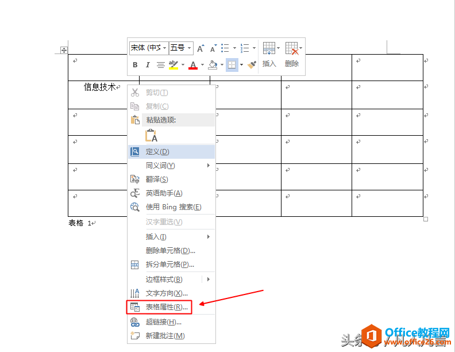This screenshot has height=352, width=455.
Task: Click the bullet list icon
Action: tap(225, 48)
